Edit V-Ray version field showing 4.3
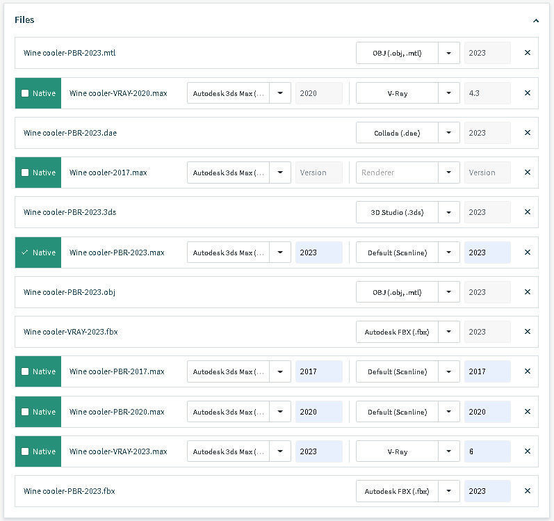554x521 pixels. [487, 93]
